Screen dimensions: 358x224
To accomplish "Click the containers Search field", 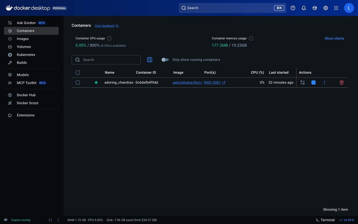I will (106, 60).
